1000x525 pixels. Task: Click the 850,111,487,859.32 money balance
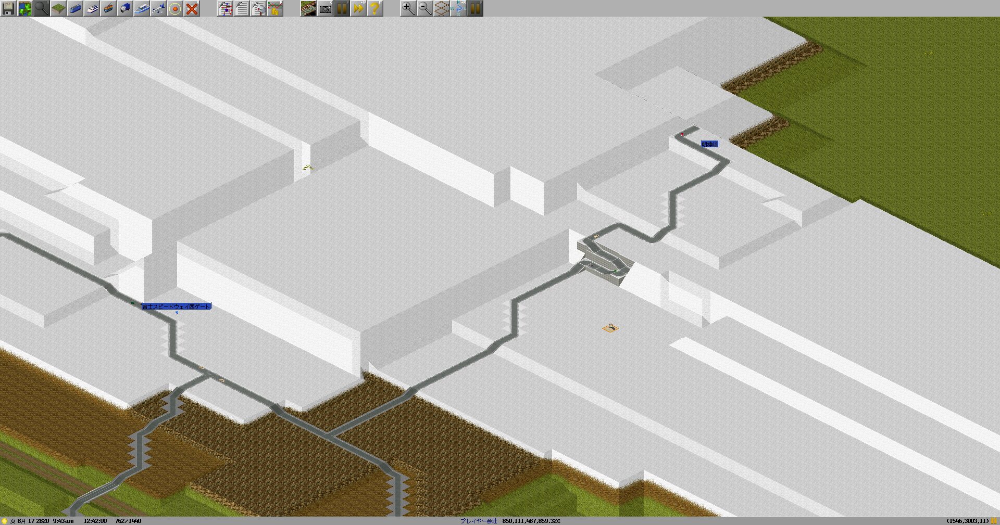pyautogui.click(x=531, y=521)
